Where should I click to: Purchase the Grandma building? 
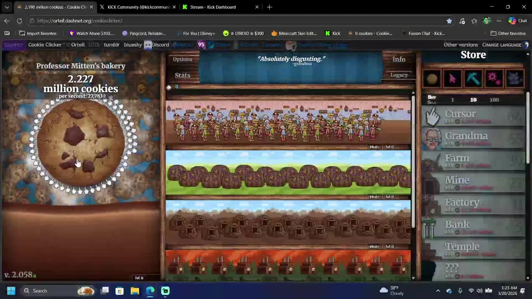click(473, 138)
